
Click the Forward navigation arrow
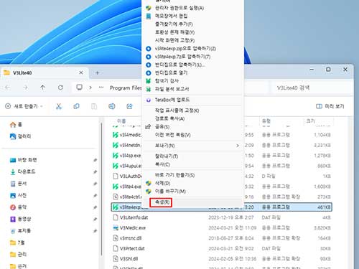pos(25,88)
